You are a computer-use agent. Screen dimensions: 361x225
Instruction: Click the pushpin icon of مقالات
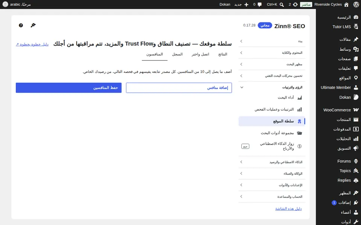tap(356, 39)
